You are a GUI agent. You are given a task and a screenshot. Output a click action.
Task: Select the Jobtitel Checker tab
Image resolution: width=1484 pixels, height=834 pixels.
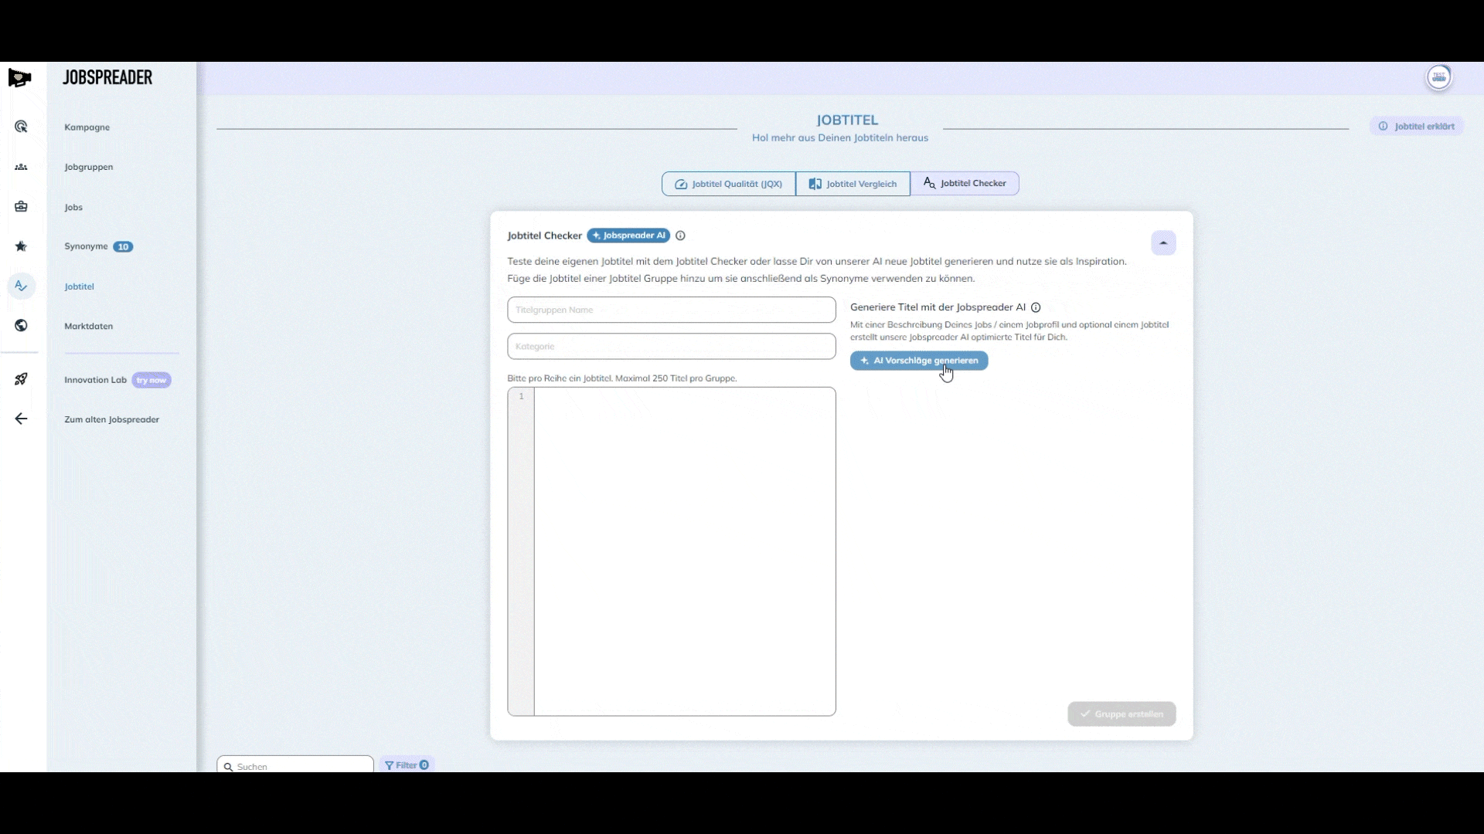965,183
